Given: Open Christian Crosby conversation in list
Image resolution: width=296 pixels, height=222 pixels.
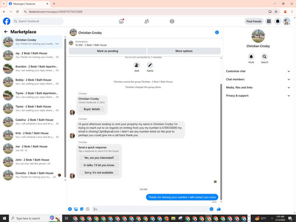Looking at the screenshot, I should 32,42.
